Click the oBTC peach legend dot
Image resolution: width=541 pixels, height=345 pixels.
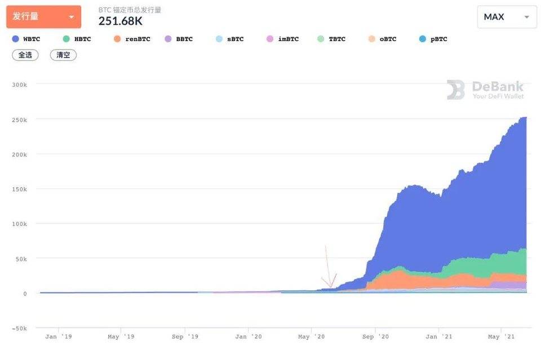(371, 39)
